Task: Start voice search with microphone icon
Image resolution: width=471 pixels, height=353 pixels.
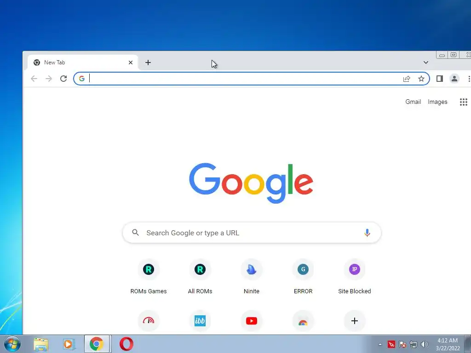Action: [367, 233]
